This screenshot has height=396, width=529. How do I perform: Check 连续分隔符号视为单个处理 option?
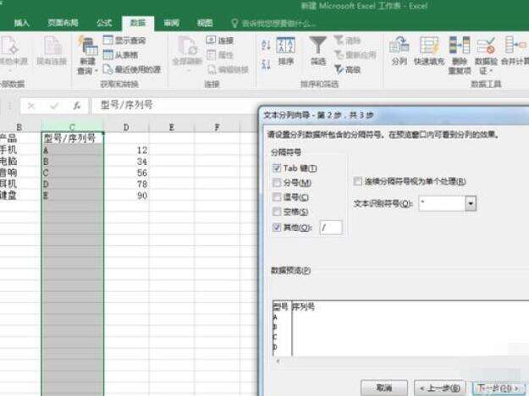357,181
